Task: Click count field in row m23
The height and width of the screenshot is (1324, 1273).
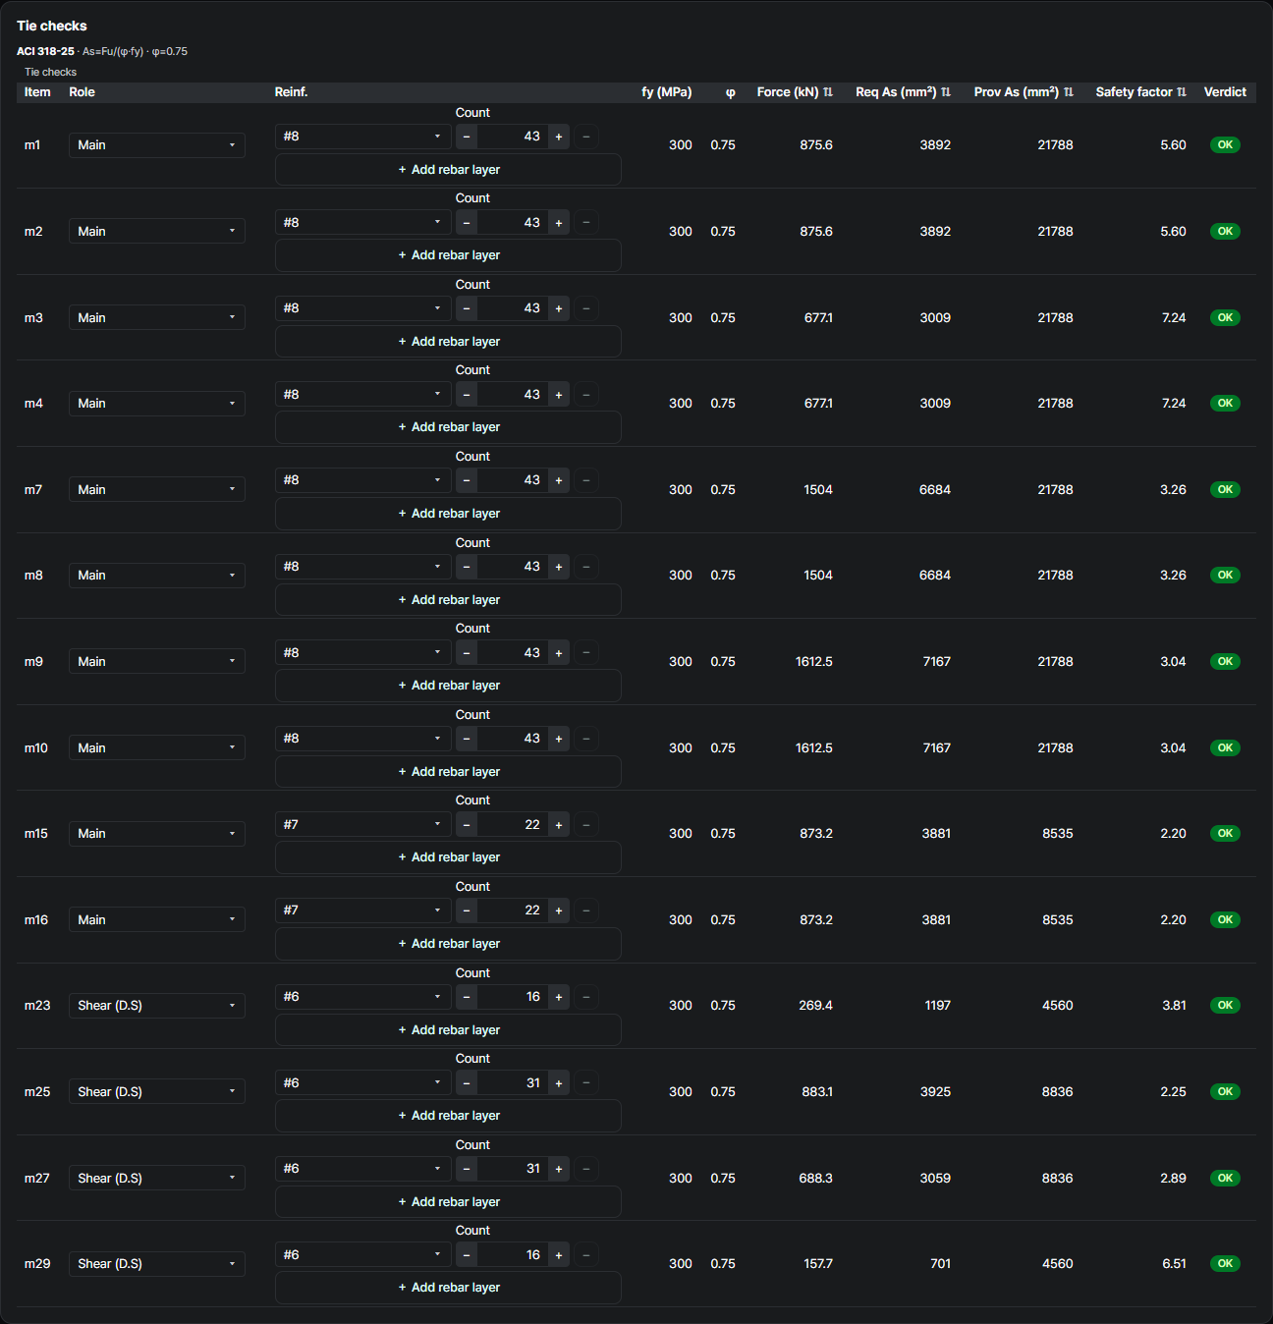Action: pyautogui.click(x=513, y=997)
